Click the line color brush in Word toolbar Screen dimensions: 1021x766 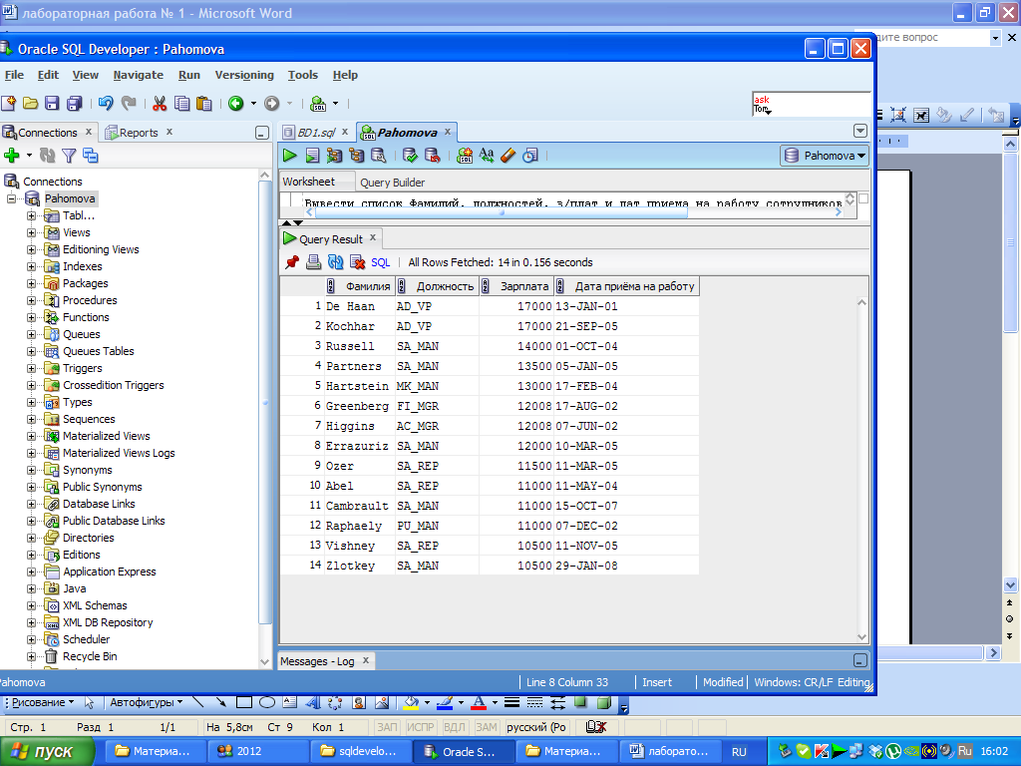point(445,702)
